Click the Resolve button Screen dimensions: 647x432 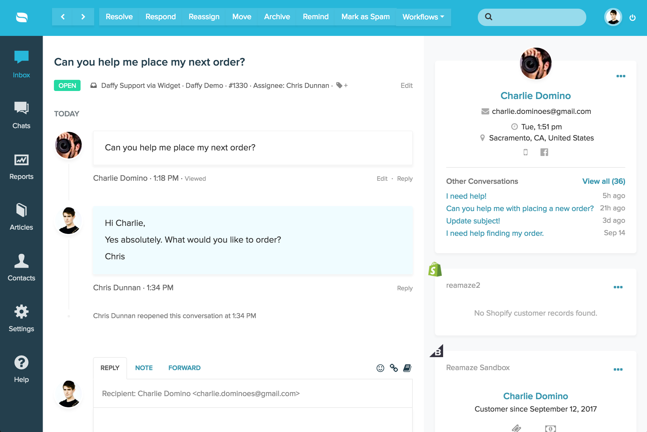tap(119, 17)
